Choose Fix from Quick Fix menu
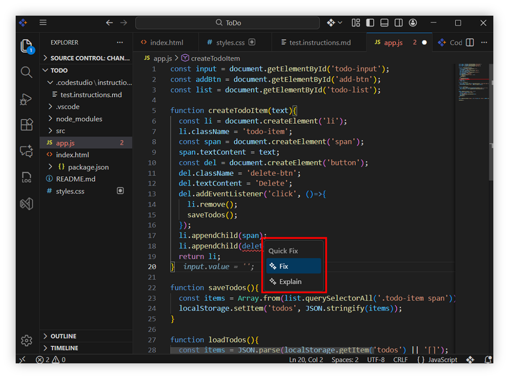This screenshot has height=379, width=509. coord(284,266)
